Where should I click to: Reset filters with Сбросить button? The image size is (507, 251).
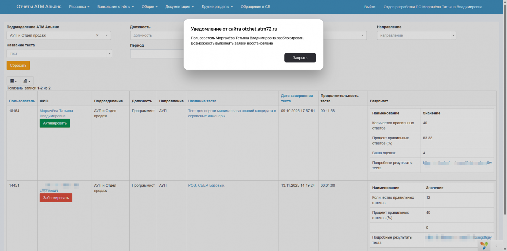tap(18, 65)
